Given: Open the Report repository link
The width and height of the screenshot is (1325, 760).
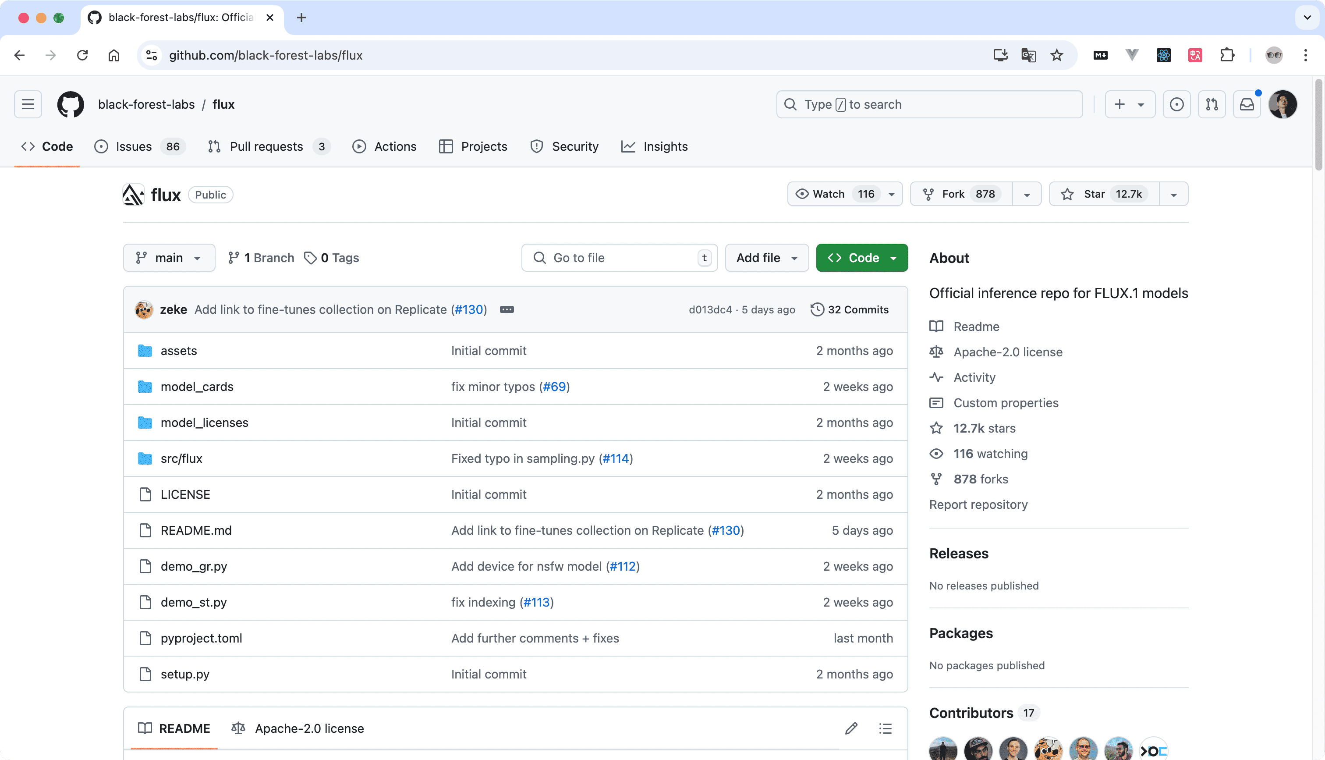Looking at the screenshot, I should point(978,505).
